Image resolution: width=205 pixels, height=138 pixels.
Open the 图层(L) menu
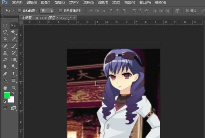(x=59, y=2)
